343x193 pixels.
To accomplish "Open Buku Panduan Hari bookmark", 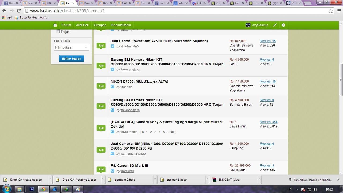I will pos(31,17).
